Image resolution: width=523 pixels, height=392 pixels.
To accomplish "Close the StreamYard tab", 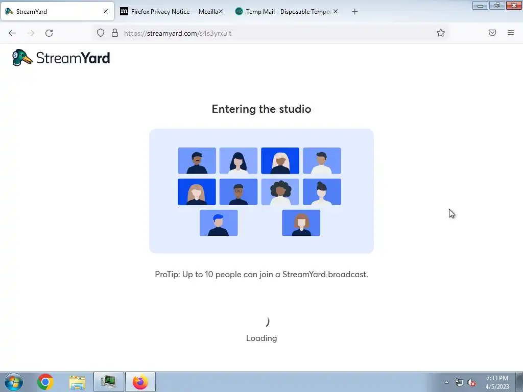I will tap(106, 11).
